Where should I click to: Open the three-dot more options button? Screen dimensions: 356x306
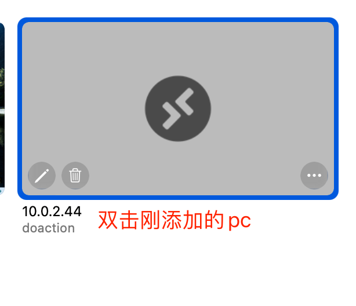point(314,175)
